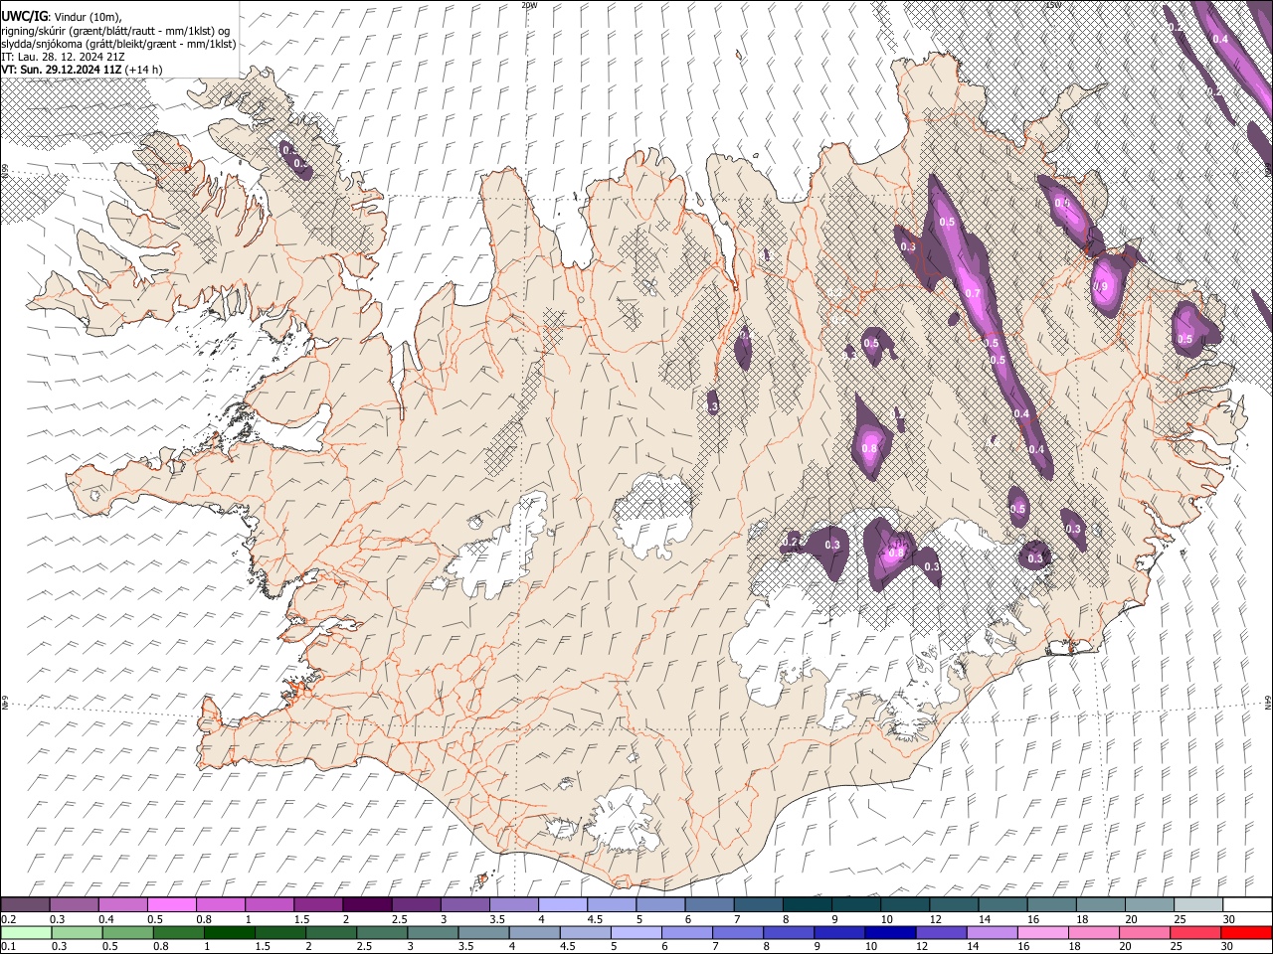This screenshot has height=954, width=1273.
Task: Click the 'VT: Sun. 29.12.2024 11Z' valid time
Action: 62,70
